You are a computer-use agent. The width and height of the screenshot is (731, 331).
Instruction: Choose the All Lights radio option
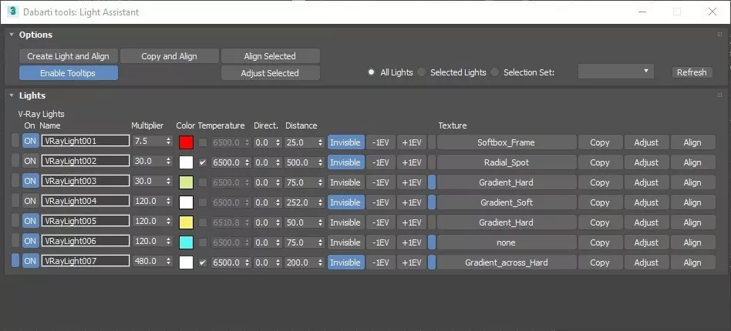click(372, 72)
